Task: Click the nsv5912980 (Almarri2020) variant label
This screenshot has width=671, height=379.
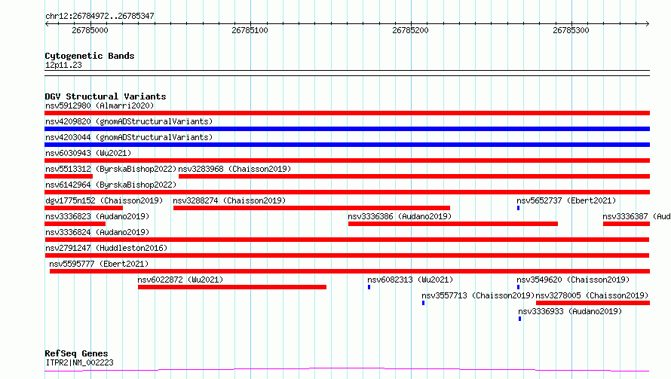Action: pos(100,105)
